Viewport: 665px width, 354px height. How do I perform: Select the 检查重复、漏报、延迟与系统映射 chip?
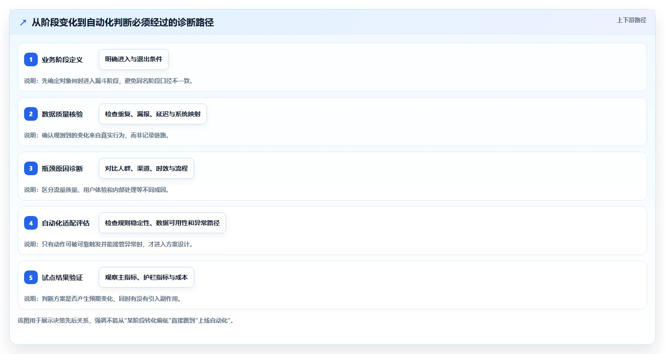point(153,114)
